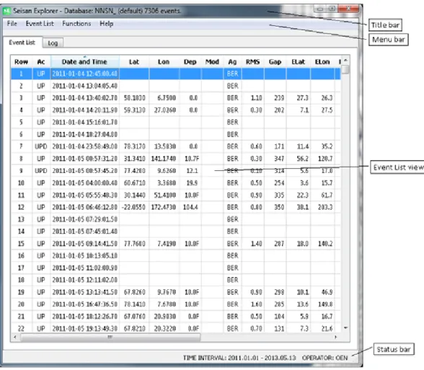
Task: Select event 2011-01-04 23:58:49.00
Action: click(x=176, y=146)
